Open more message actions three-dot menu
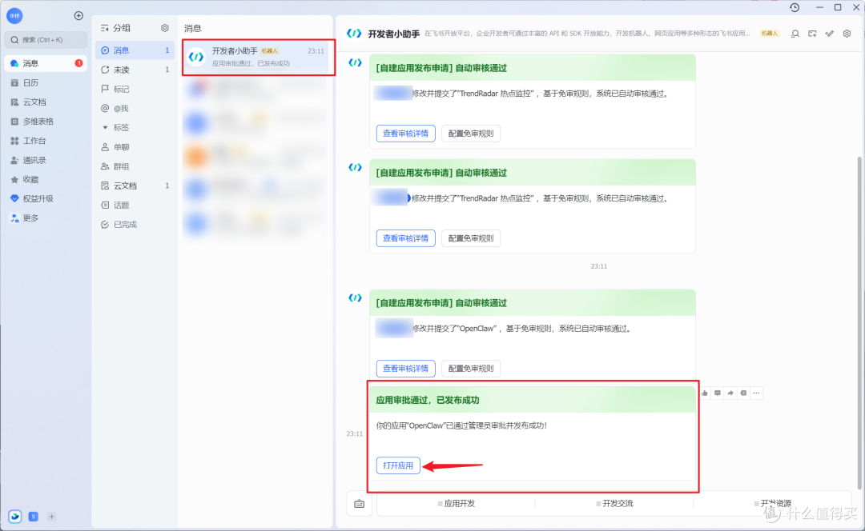Image resolution: width=865 pixels, height=531 pixels. click(x=756, y=393)
